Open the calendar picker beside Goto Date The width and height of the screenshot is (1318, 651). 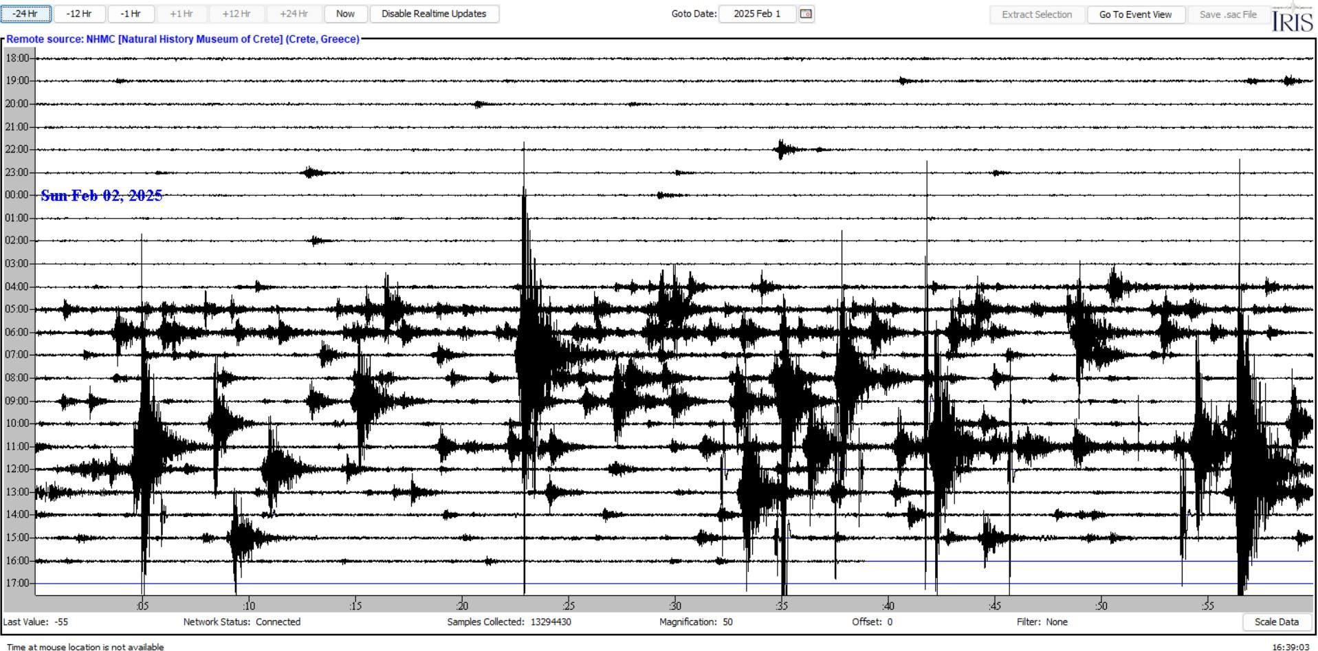806,14
